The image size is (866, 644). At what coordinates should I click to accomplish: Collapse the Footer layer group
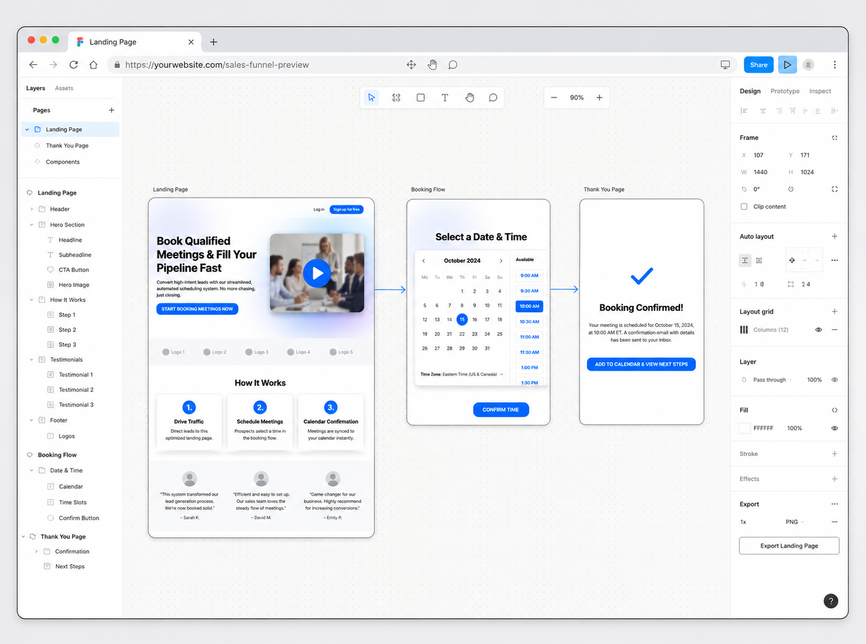pyautogui.click(x=32, y=420)
